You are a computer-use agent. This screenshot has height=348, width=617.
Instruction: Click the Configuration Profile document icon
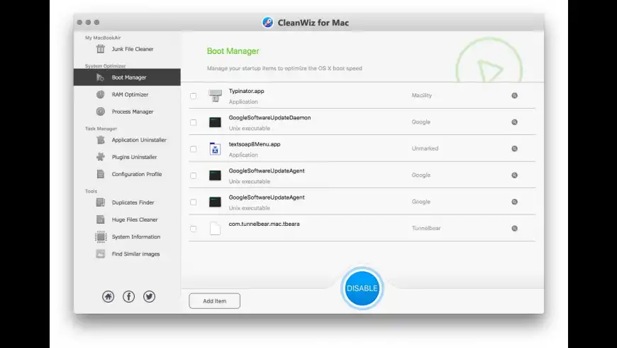(x=101, y=174)
